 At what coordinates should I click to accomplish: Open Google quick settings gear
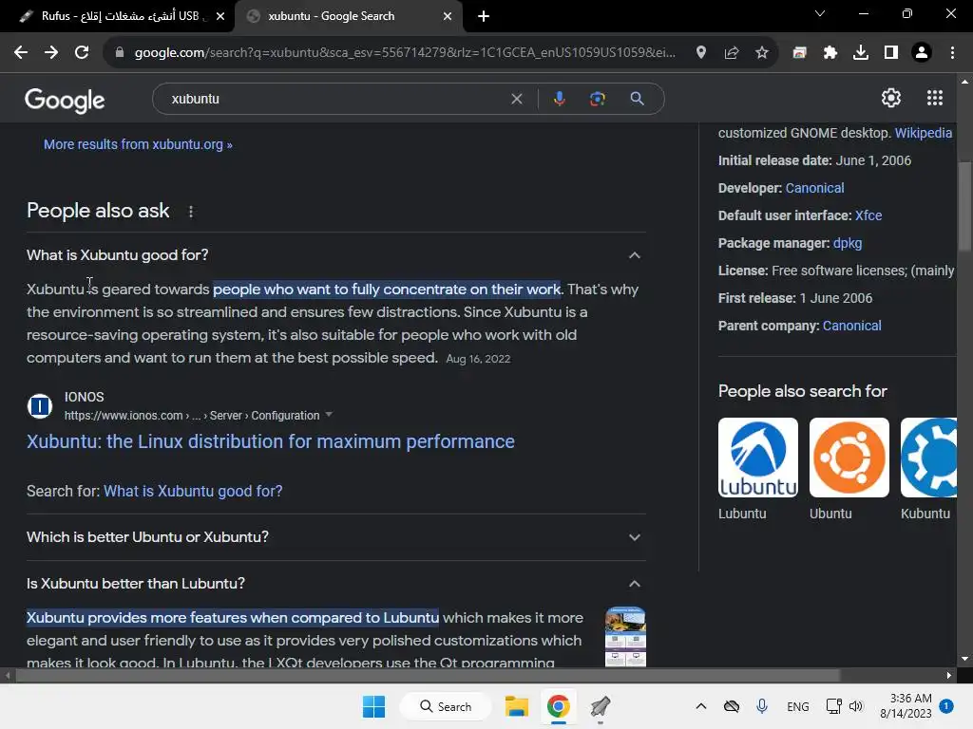click(x=891, y=98)
